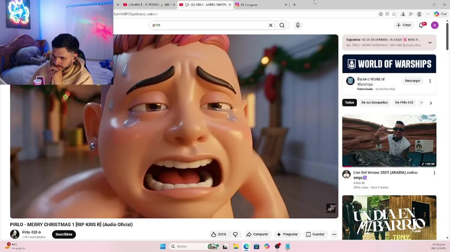Open Copilot app on taskbar
The image size is (450, 252).
coord(267,246)
